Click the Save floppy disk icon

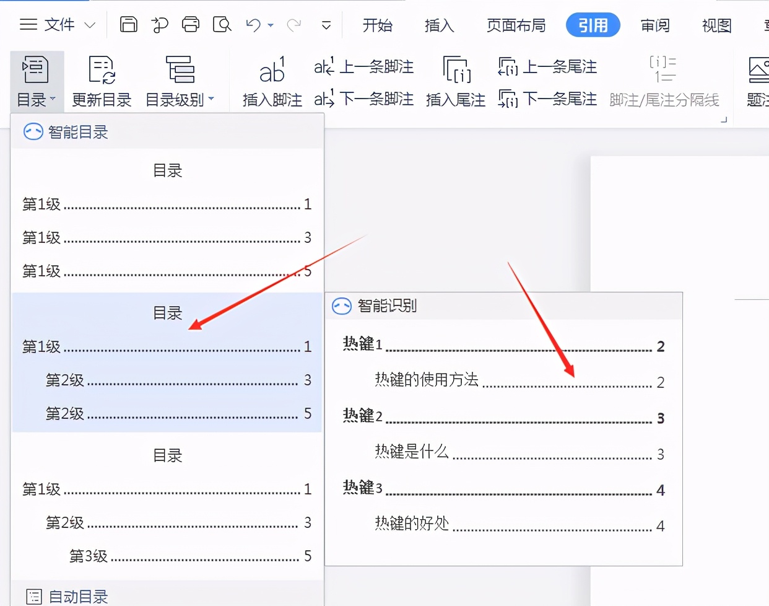click(128, 25)
